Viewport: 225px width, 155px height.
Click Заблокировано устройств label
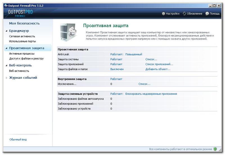74,109
